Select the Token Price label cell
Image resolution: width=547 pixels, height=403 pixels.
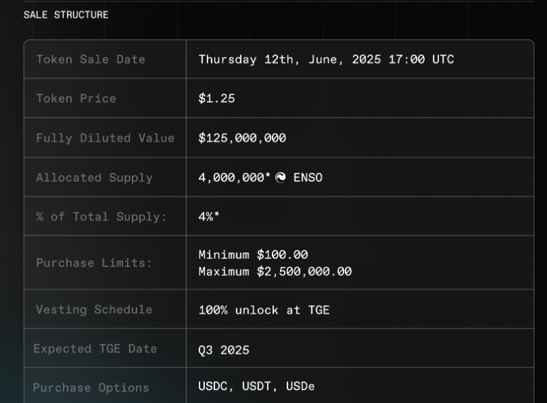pyautogui.click(x=105, y=98)
